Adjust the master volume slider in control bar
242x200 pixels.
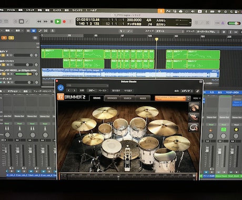click(x=234, y=23)
